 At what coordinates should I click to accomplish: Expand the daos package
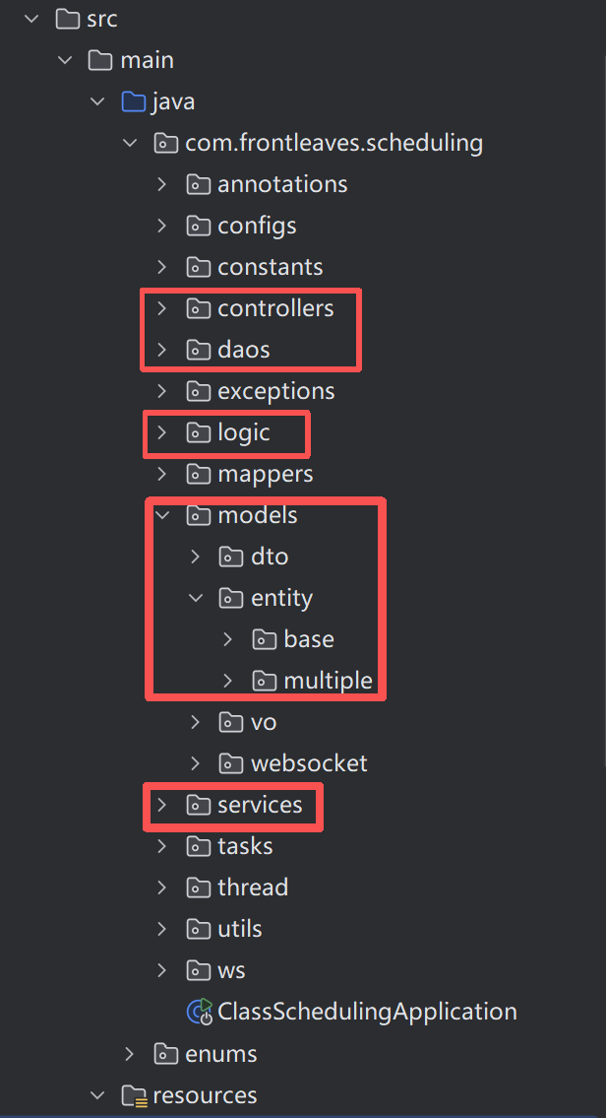[161, 349]
